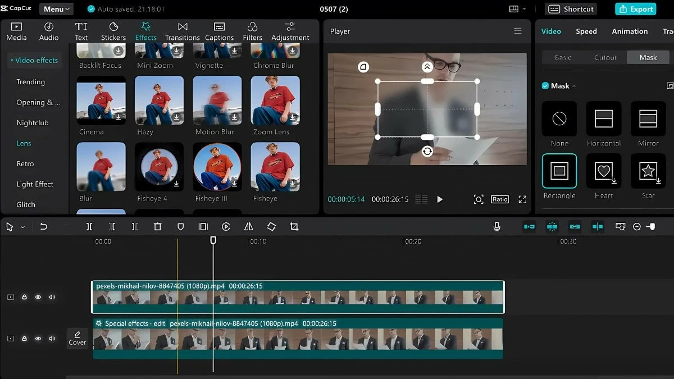
Task: Open the Menu dropdown at top left
Action: click(x=56, y=8)
